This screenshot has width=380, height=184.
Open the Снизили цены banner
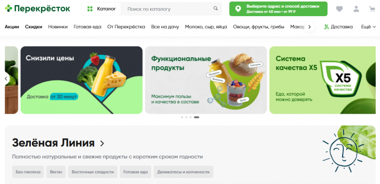pyautogui.click(x=81, y=80)
